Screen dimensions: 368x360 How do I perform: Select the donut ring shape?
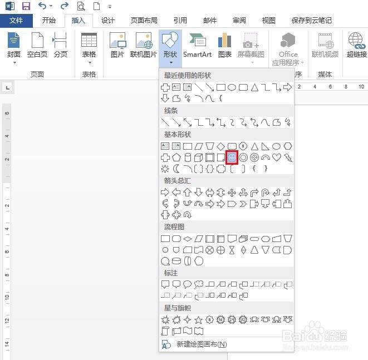(x=243, y=157)
